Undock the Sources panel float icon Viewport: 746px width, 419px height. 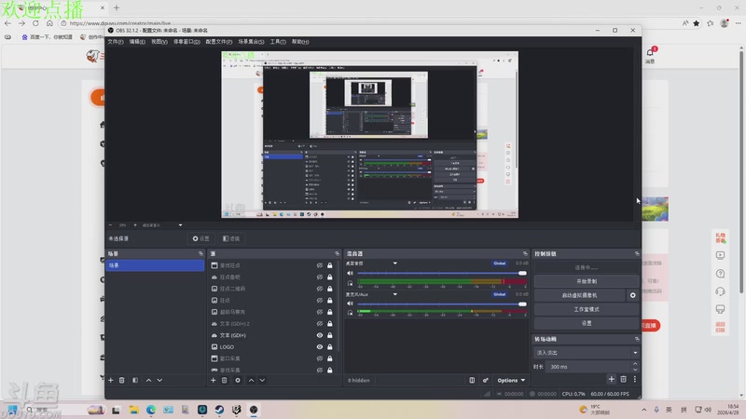point(337,253)
